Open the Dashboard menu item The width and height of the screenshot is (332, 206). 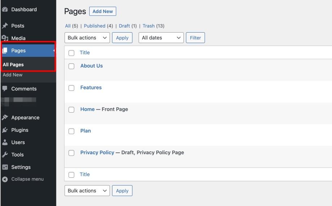(24, 9)
